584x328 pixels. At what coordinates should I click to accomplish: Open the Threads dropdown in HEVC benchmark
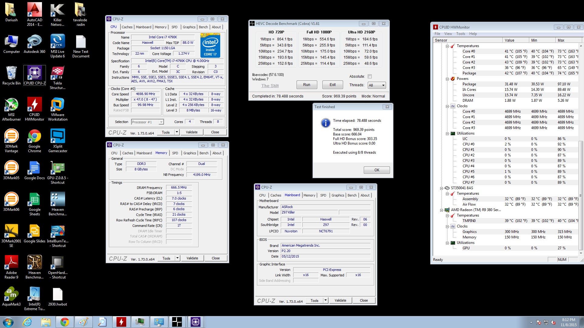(x=377, y=85)
